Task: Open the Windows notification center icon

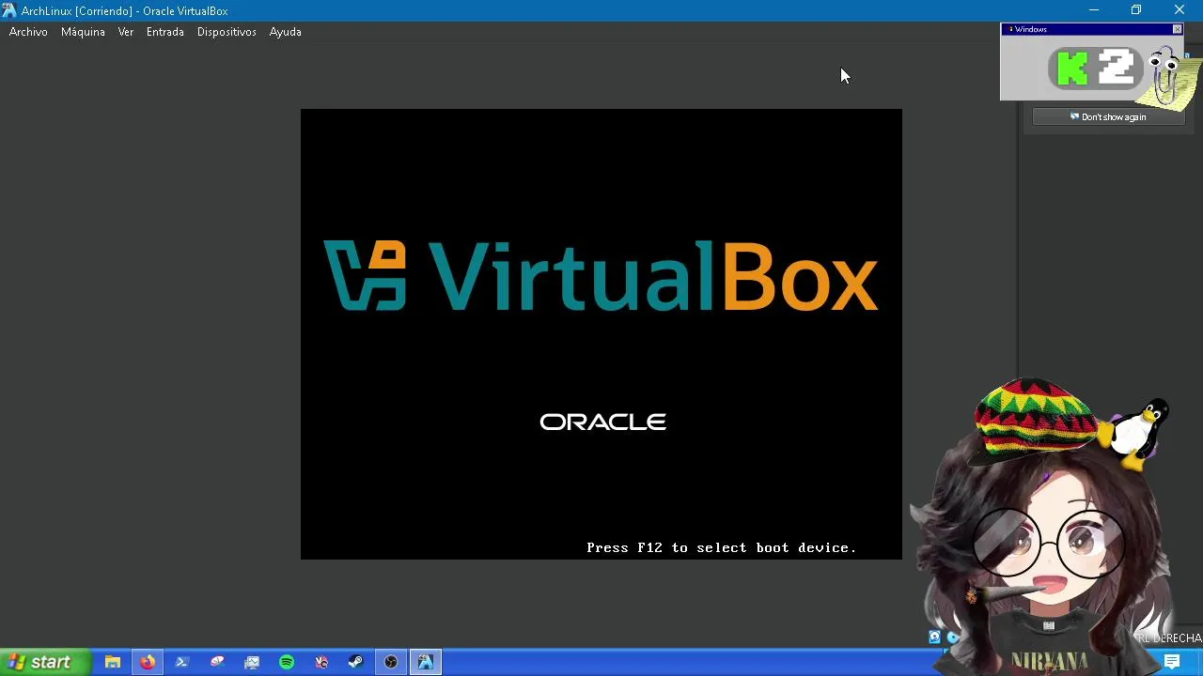Action: click(x=1172, y=662)
